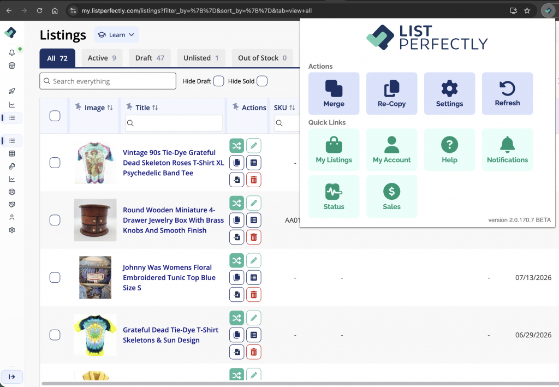This screenshot has height=387, width=559.
Task: Open the Help quick link
Action: click(449, 150)
